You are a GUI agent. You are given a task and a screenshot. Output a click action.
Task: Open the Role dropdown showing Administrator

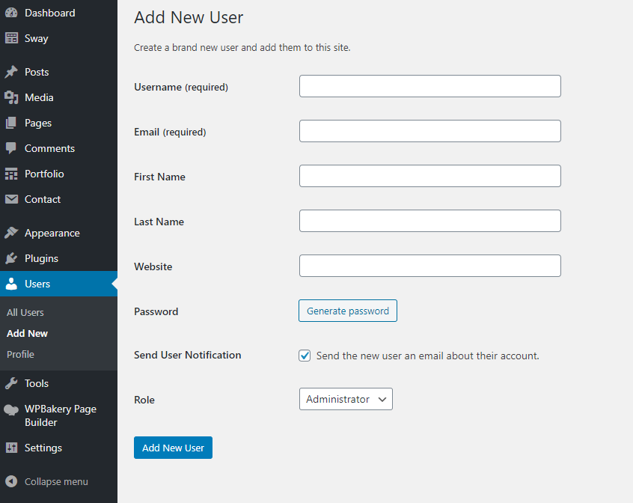coord(345,399)
